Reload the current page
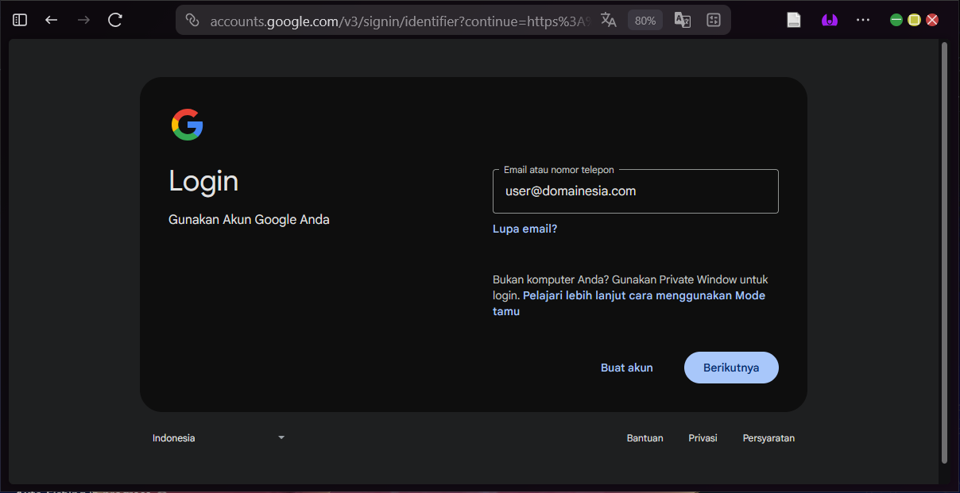This screenshot has height=493, width=960. pyautogui.click(x=114, y=20)
